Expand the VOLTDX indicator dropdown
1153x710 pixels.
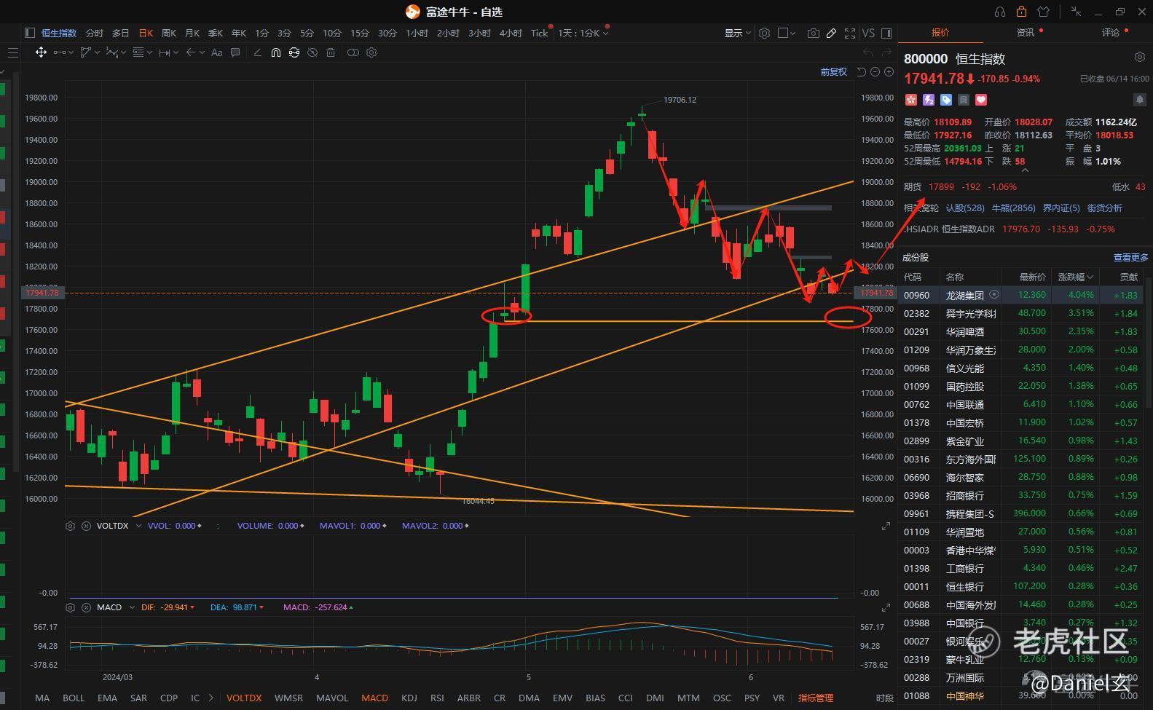(x=138, y=526)
